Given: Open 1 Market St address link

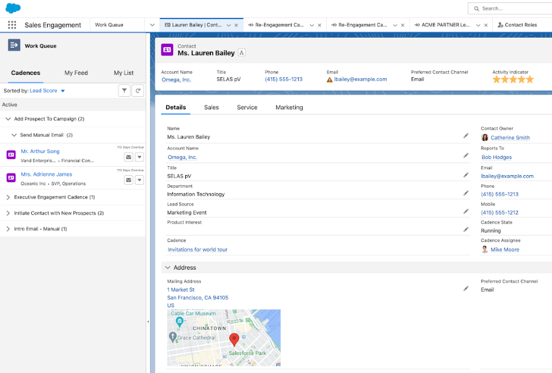Looking at the screenshot, I should tap(181, 289).
